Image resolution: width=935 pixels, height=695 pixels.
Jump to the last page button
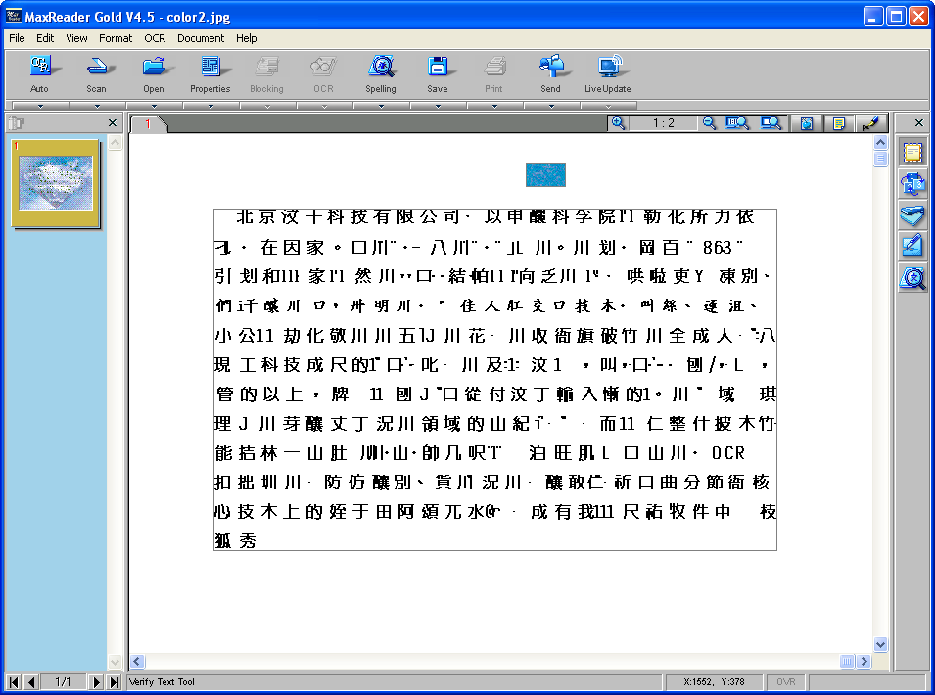coord(115,682)
